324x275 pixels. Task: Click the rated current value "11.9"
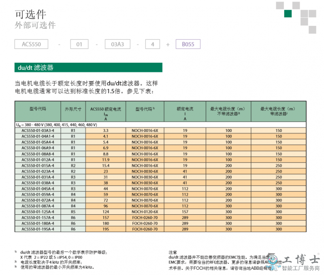(x=106, y=160)
